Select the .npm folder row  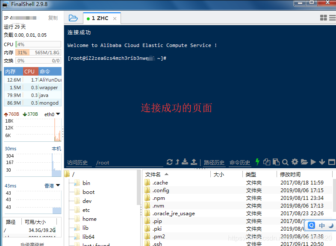pyautogui.click(x=238, y=198)
